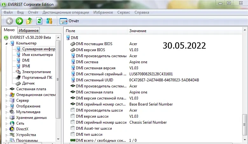The image size is (248, 144).
Task: Go up one level with folder arrow icon
Action: 29,21
